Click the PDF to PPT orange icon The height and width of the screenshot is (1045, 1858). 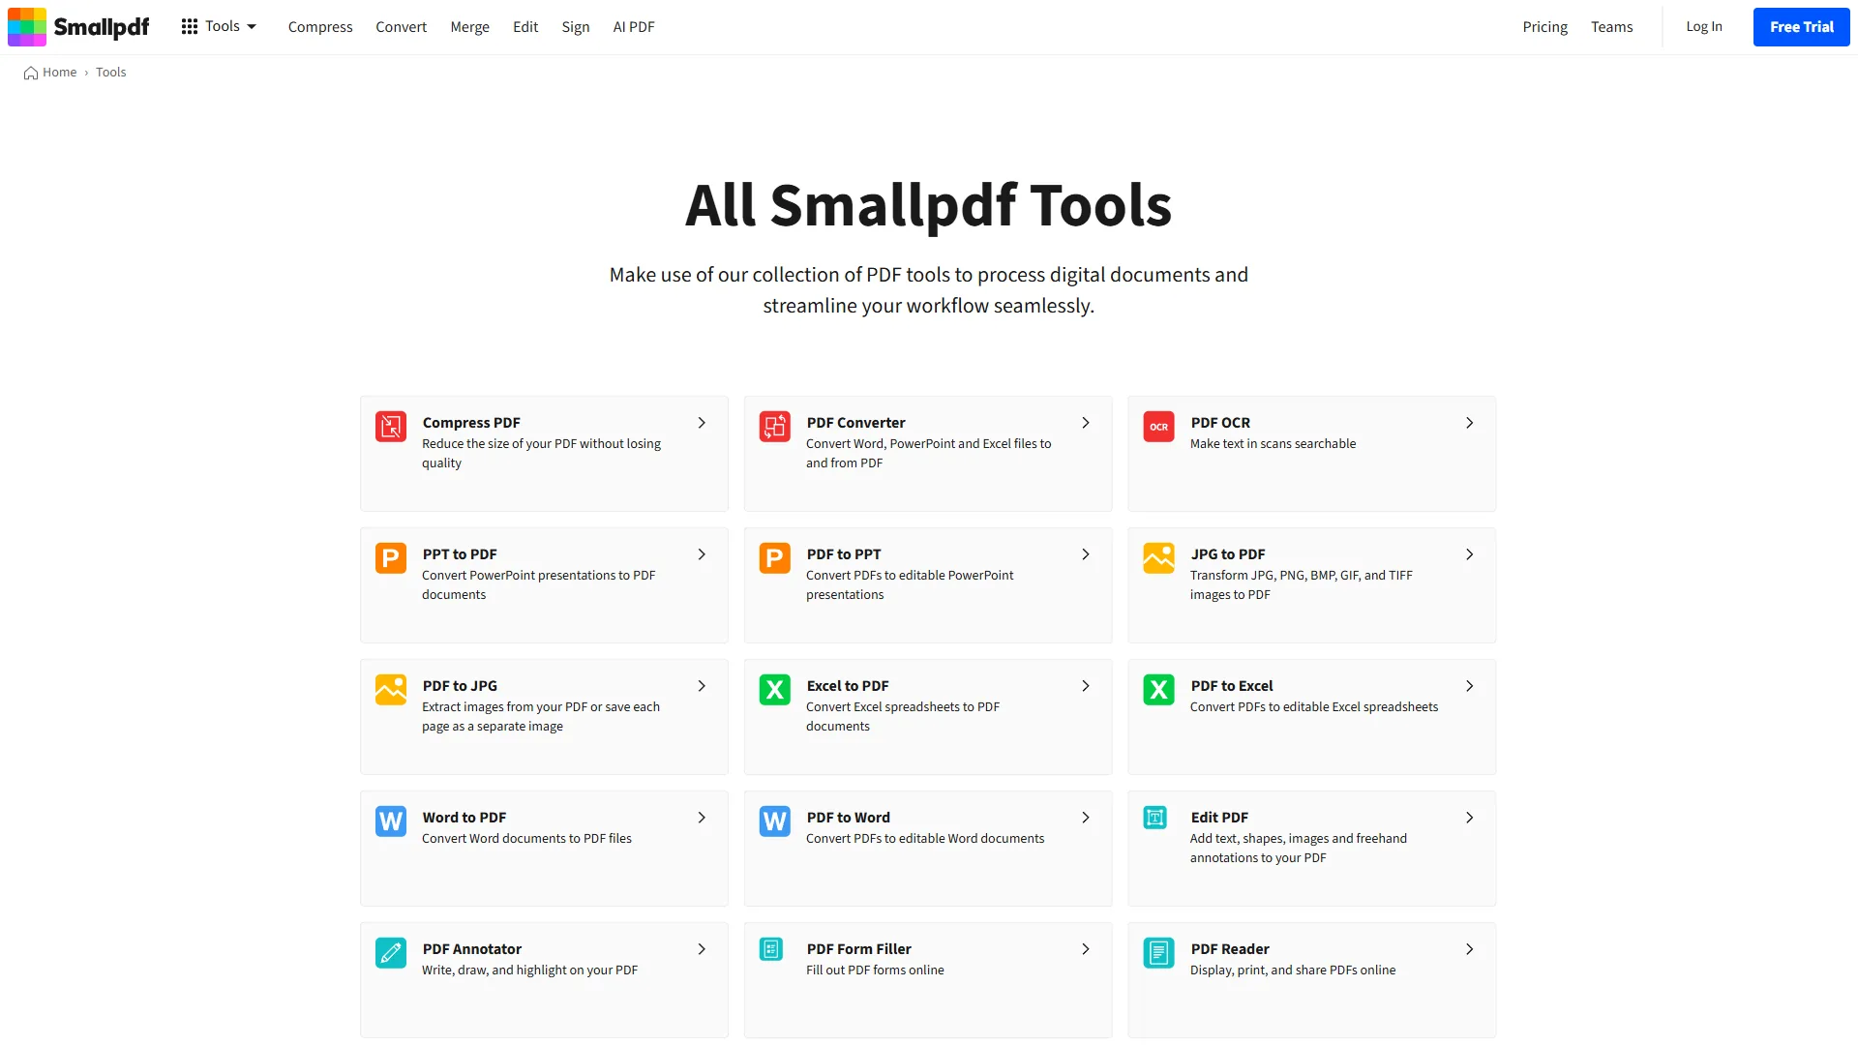pyautogui.click(x=775, y=558)
